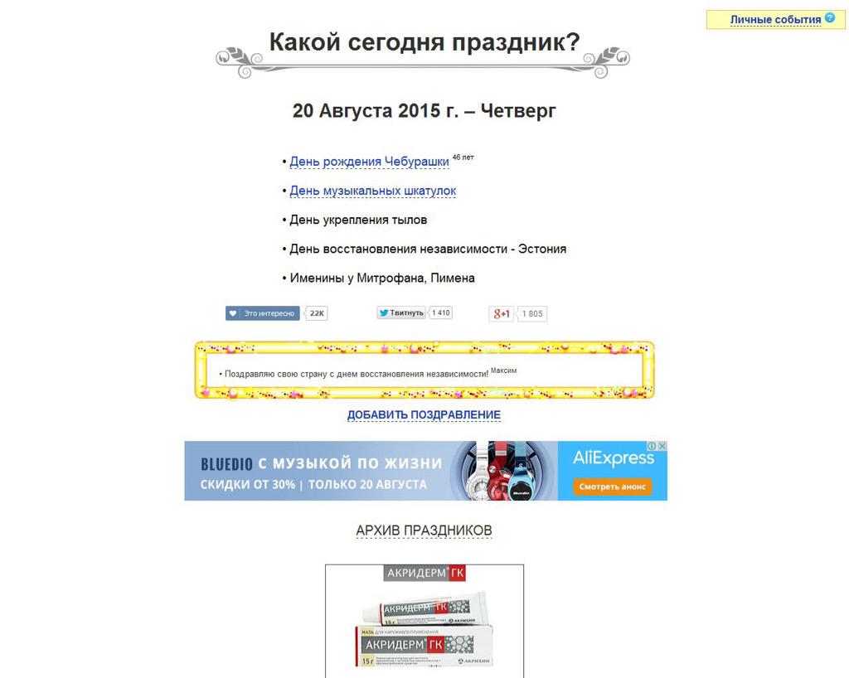849x678 pixels.
Task: Click the 22K likes counter
Action: click(317, 313)
